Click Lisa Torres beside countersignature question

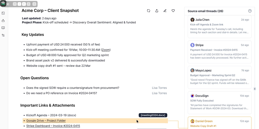159,88
